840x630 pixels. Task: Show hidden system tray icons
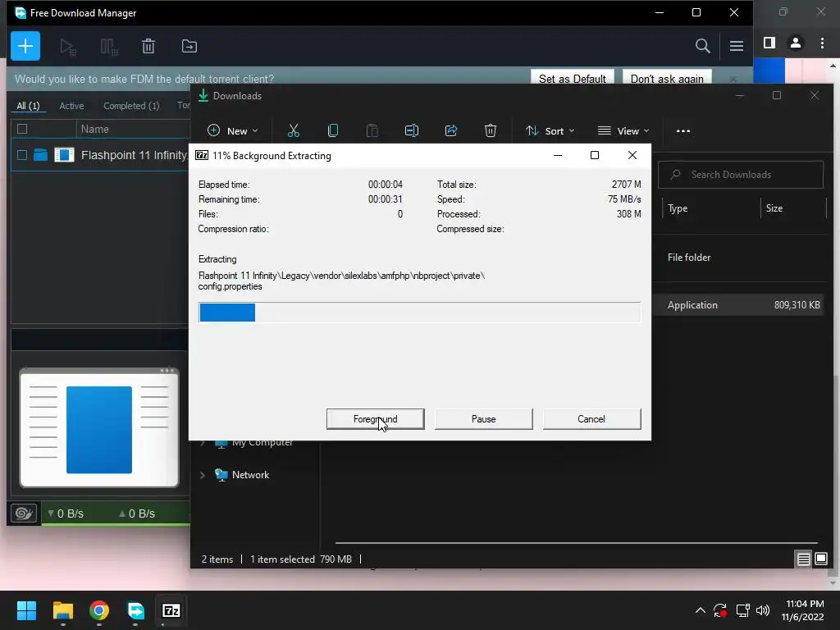pos(700,610)
